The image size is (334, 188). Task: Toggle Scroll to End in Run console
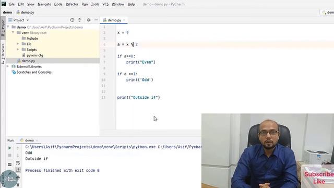pyautogui.click(x=18, y=170)
